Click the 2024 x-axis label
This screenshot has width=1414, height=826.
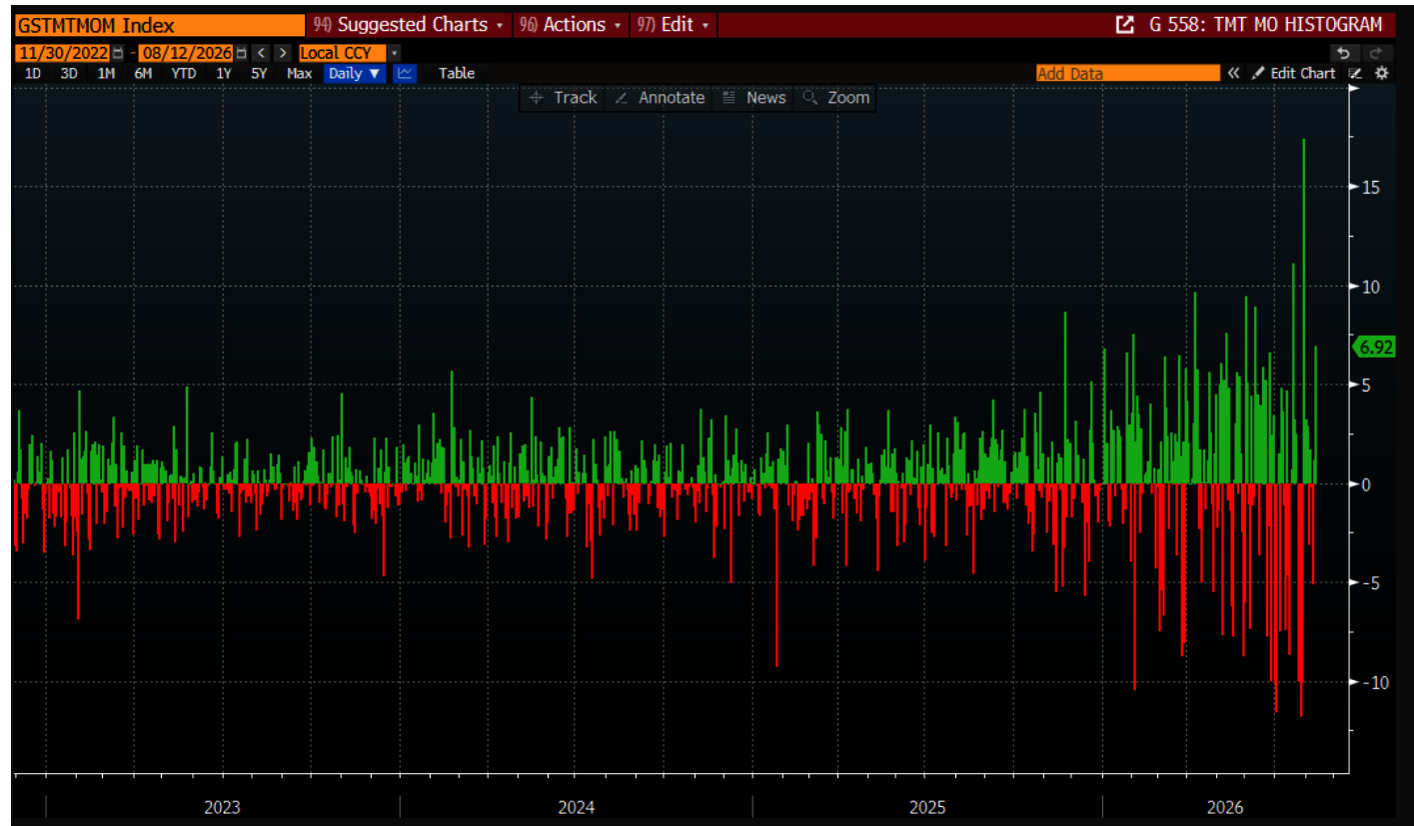pyautogui.click(x=577, y=806)
